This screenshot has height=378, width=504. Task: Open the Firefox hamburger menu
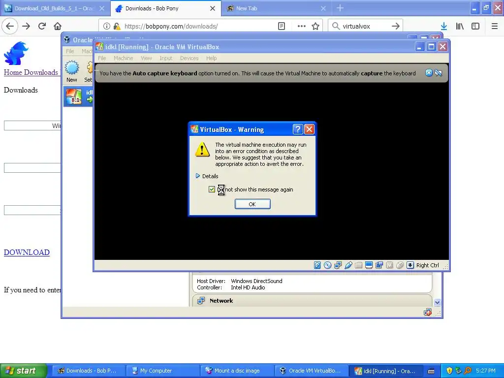tap(495, 26)
